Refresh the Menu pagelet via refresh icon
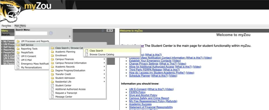 103,31
